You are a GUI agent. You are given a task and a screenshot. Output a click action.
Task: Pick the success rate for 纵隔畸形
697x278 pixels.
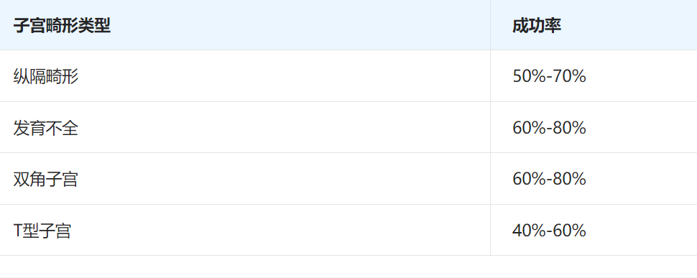click(x=549, y=76)
